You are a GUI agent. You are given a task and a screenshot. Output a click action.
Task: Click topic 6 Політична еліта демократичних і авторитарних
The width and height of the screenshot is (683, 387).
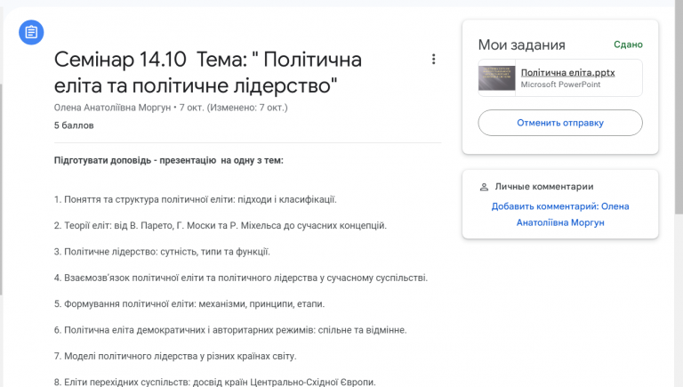coord(230,330)
